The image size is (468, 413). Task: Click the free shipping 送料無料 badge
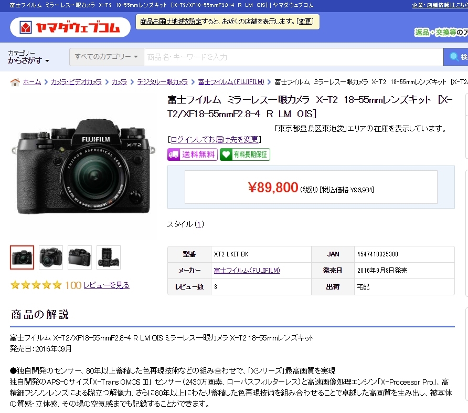point(193,154)
